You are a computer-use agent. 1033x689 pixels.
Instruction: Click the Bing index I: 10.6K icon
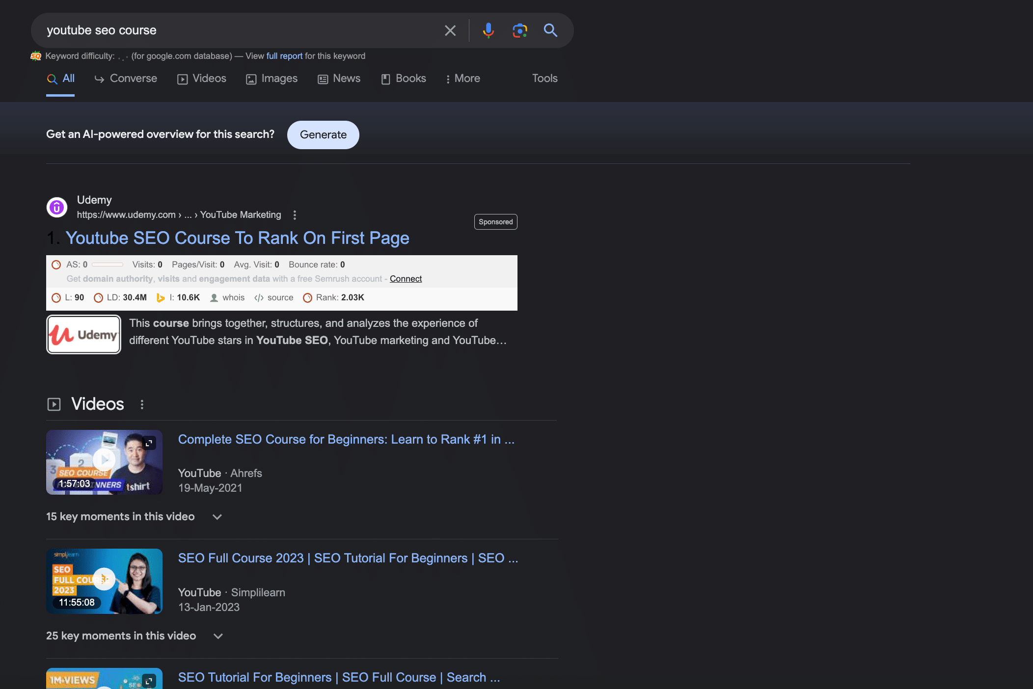pos(161,298)
